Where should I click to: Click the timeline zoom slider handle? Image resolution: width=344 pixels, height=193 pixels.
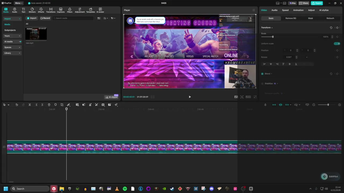[x=328, y=105]
